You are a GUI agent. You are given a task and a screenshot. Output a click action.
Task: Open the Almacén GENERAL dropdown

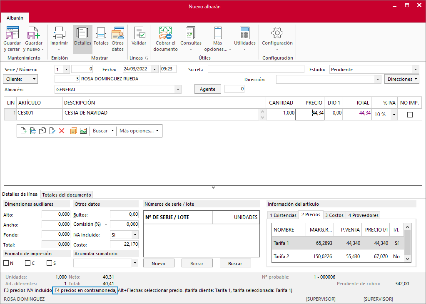coord(178,90)
